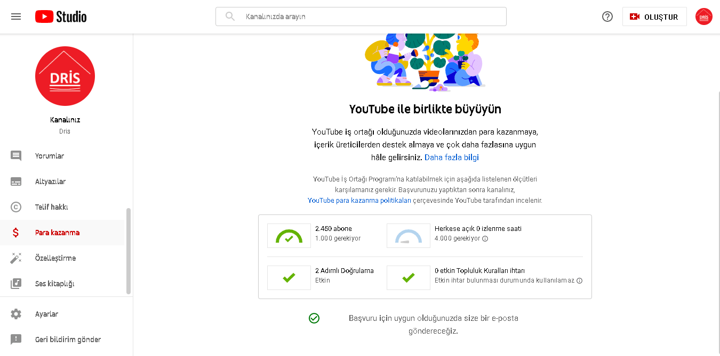Click the 'Kanalınız' label under avatar
Viewport: 720px width, 356px height.
[65, 120]
